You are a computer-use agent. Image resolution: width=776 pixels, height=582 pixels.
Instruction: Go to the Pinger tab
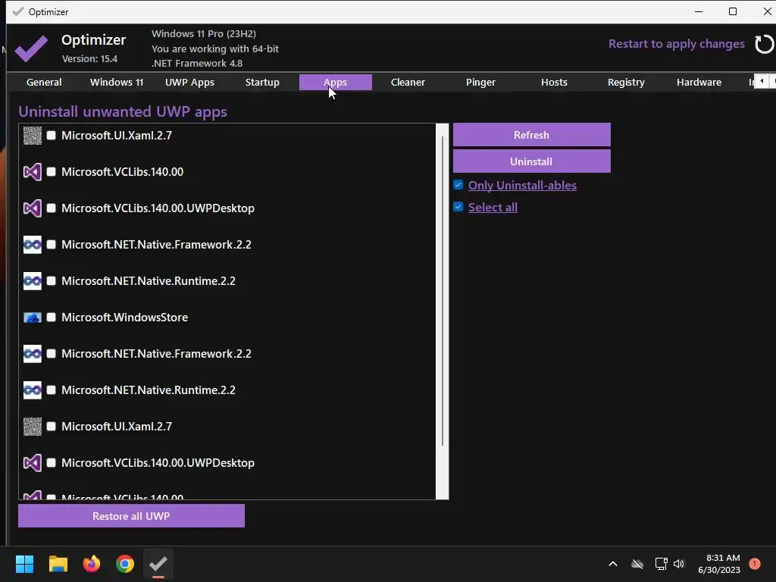pyautogui.click(x=480, y=82)
